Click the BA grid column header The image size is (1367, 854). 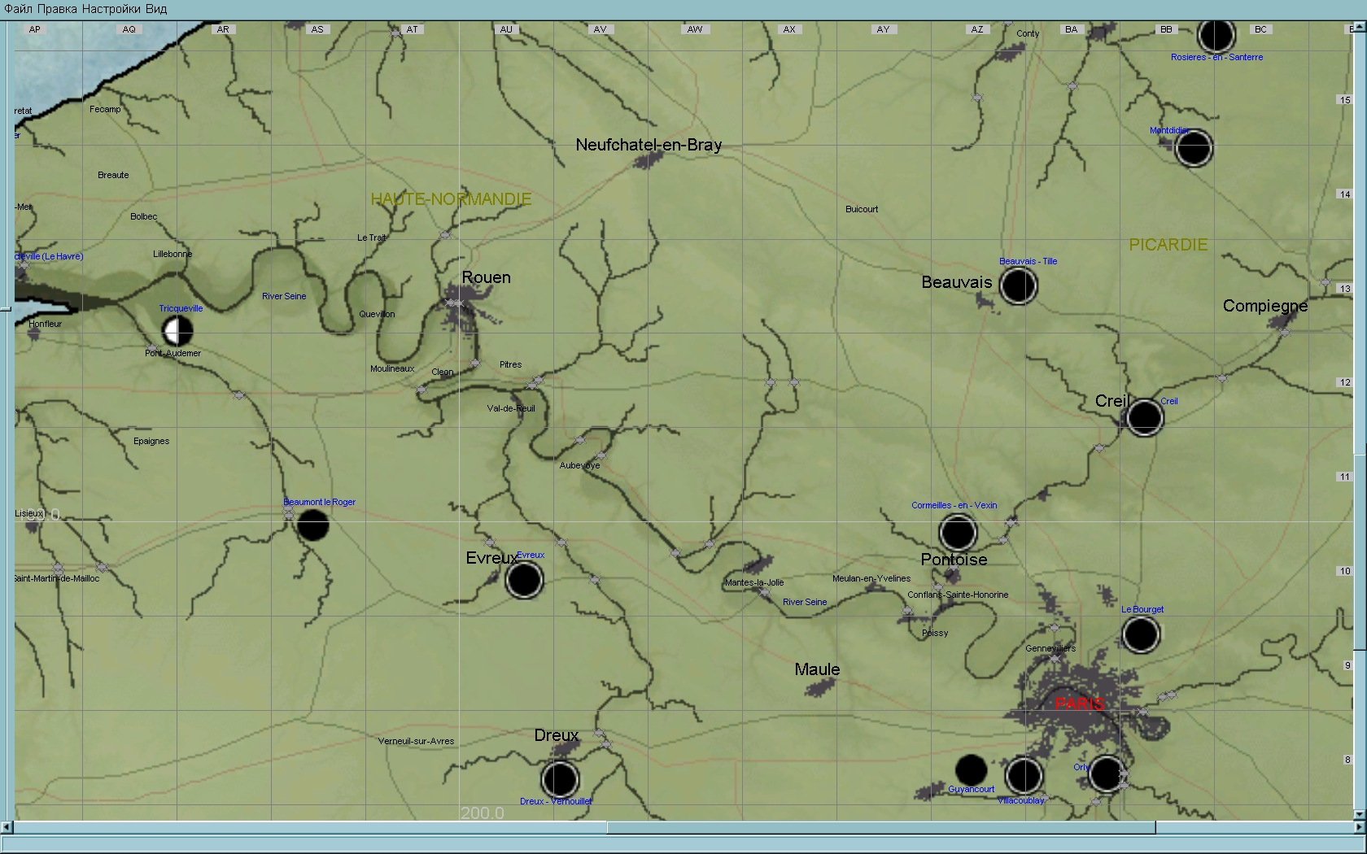click(x=1071, y=29)
